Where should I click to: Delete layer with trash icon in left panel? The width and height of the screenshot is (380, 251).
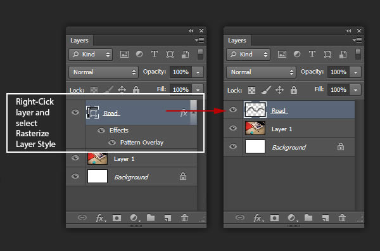tap(184, 218)
